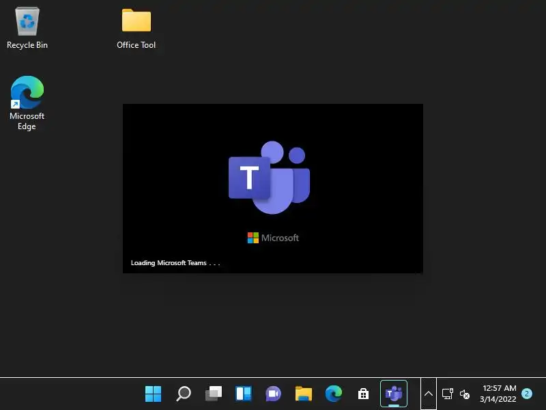
Task: Open taskbar Search magnifier
Action: [183, 394]
